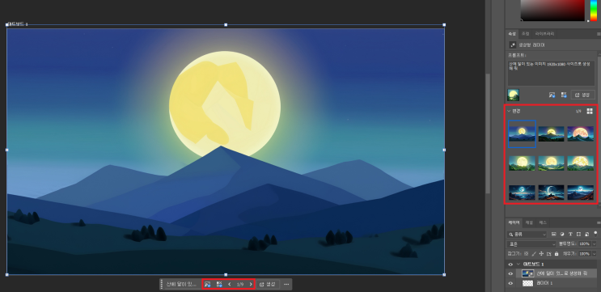Hide the 레이어 1 visibility eye
Viewport: 601px width, 292px height.
click(x=510, y=283)
